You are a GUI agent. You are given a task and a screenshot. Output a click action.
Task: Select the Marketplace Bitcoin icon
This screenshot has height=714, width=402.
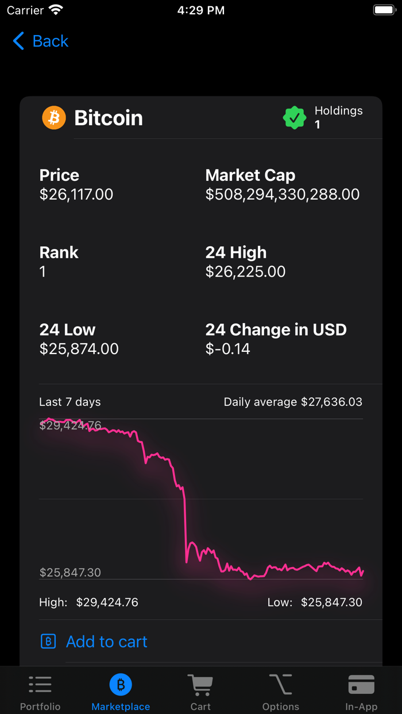[x=121, y=684]
